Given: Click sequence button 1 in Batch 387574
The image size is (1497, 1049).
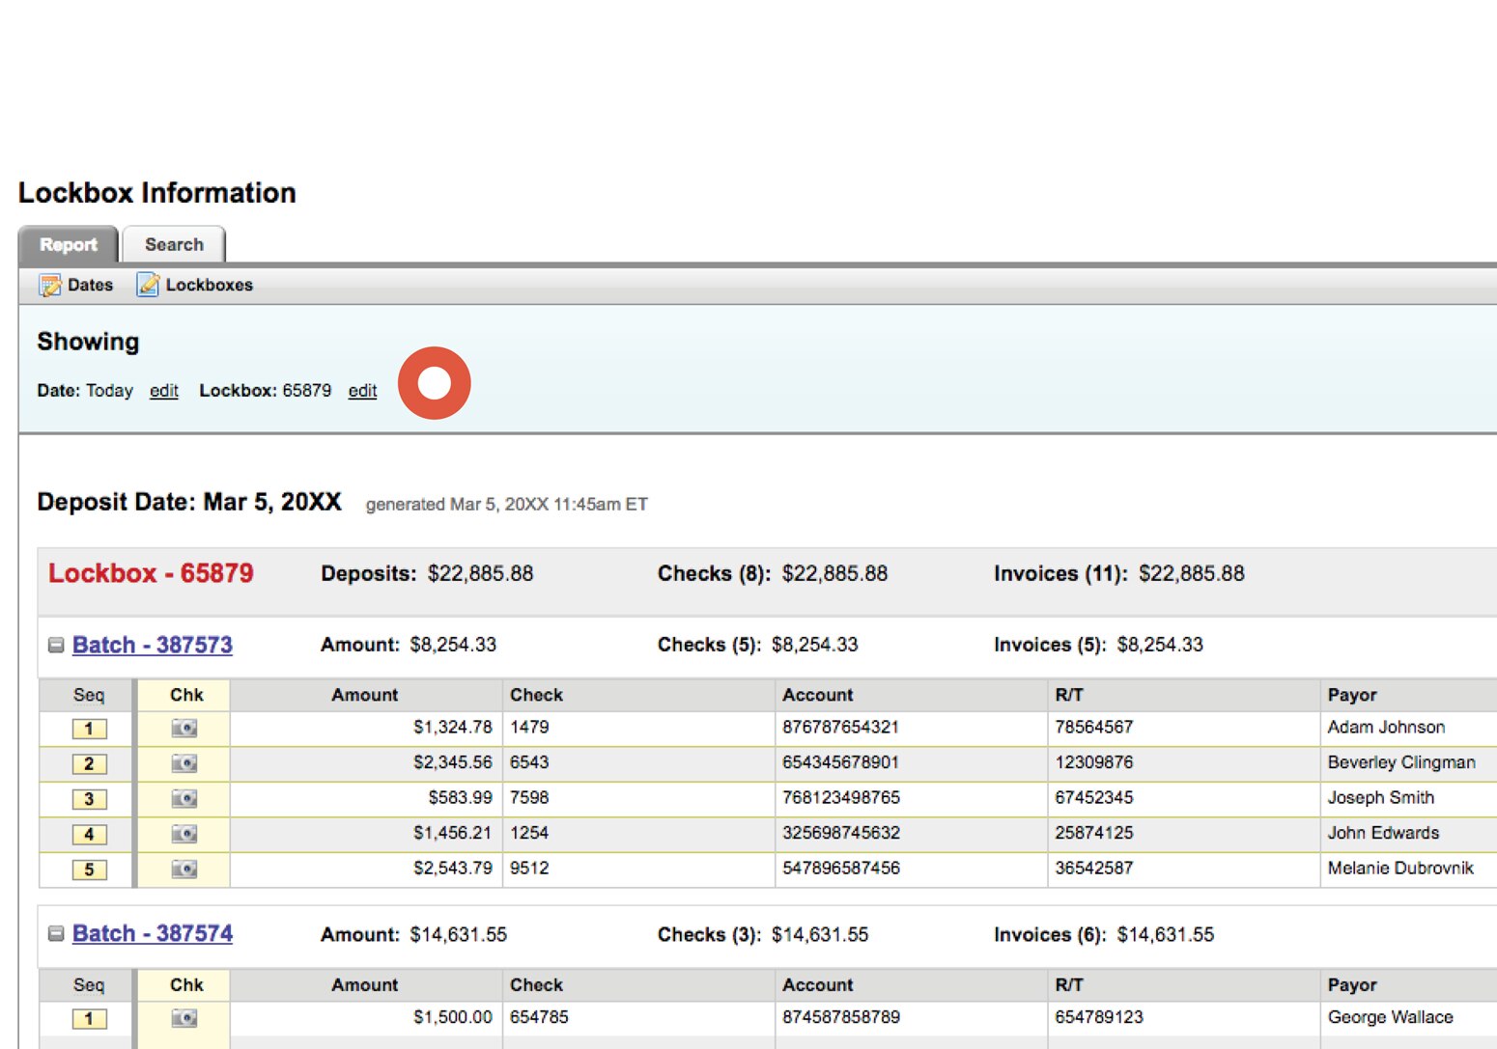Looking at the screenshot, I should [88, 1017].
